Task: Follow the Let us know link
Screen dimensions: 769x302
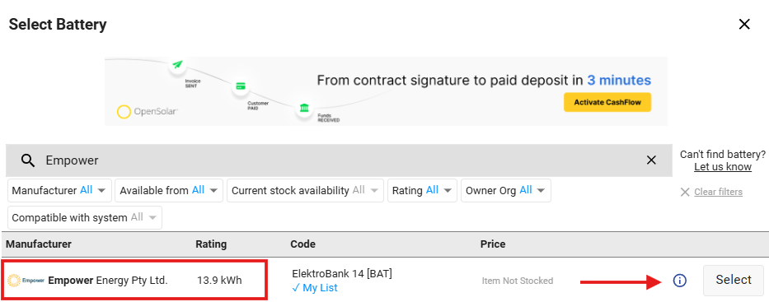Action: [x=722, y=167]
